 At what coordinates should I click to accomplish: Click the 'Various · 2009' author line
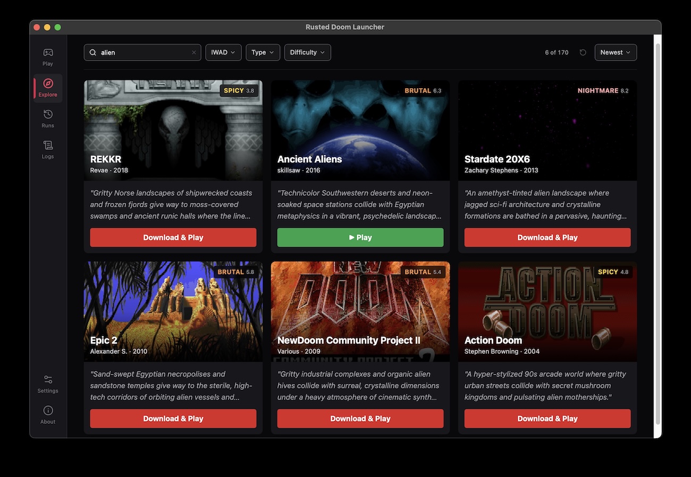[299, 352]
